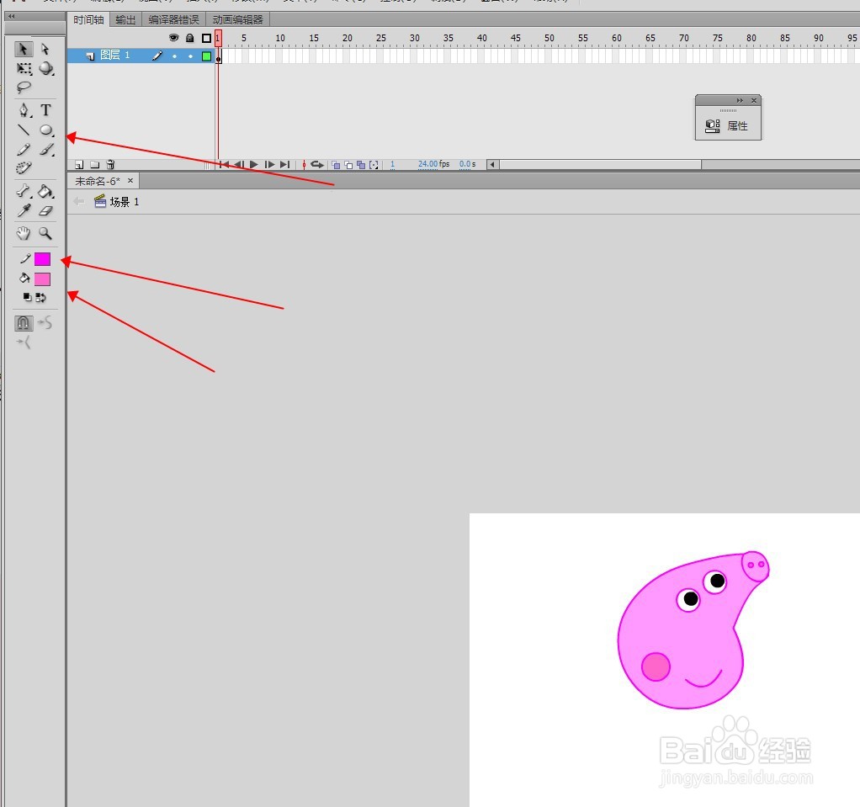Image resolution: width=860 pixels, height=807 pixels.
Task: Toggle loop playback
Action: [317, 165]
